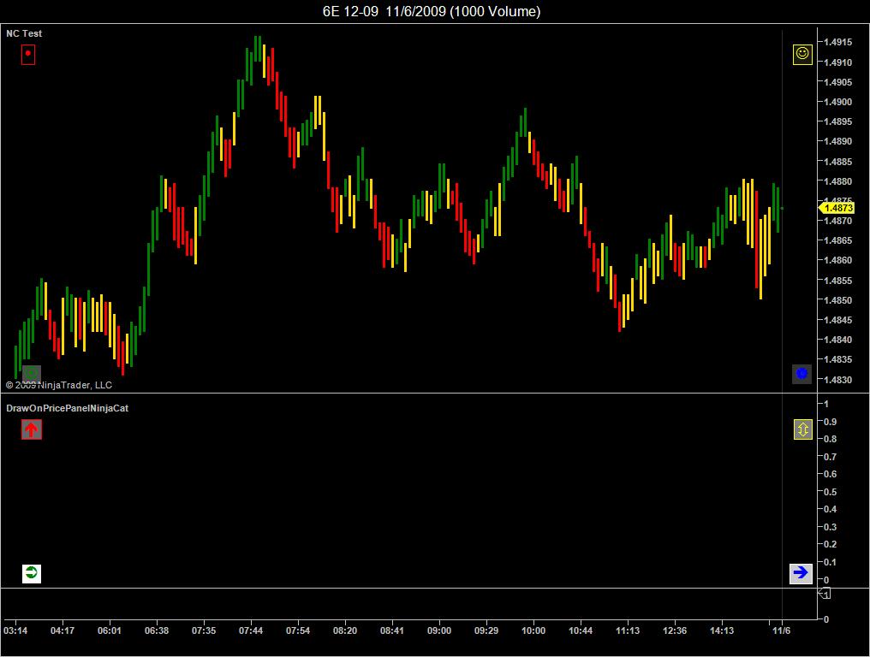The image size is (870, 657).
Task: Click the 06:38 time axis label
Action: [157, 630]
